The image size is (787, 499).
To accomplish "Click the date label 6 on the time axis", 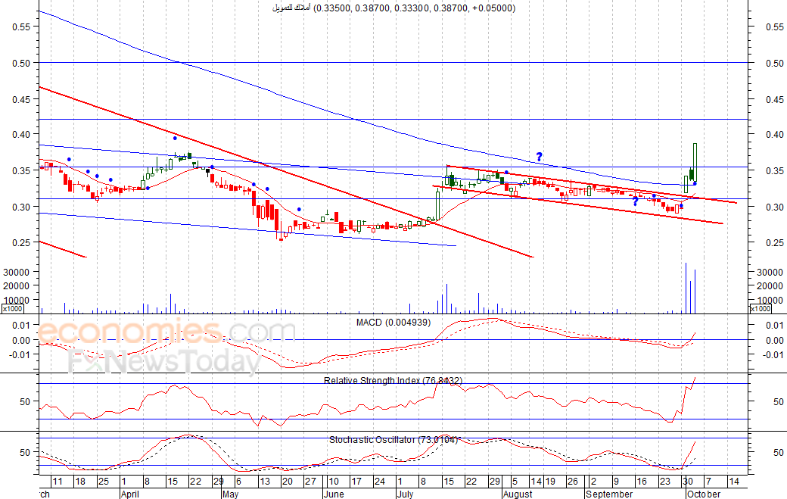I will pos(238,482).
